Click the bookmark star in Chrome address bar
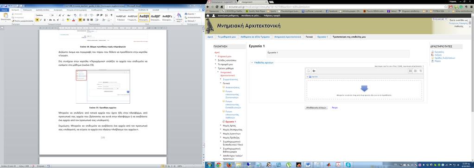 click(x=446, y=6)
